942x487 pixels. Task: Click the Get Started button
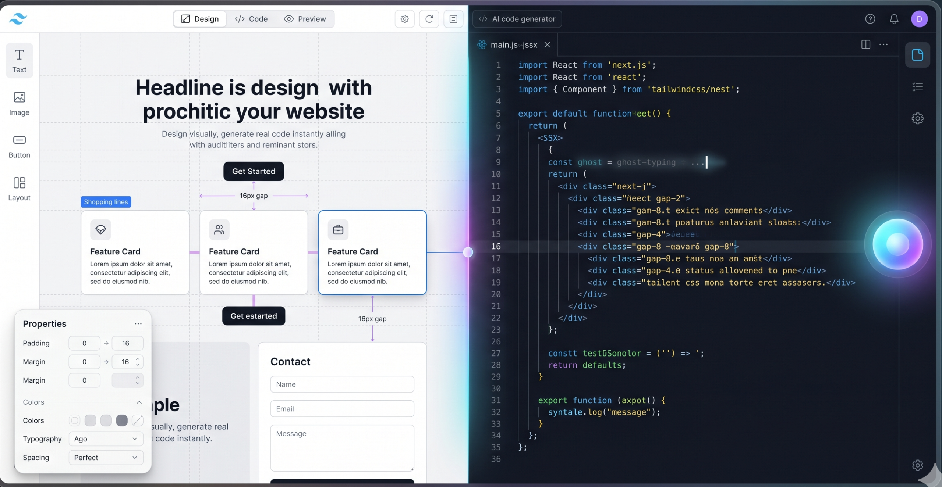[x=254, y=171]
